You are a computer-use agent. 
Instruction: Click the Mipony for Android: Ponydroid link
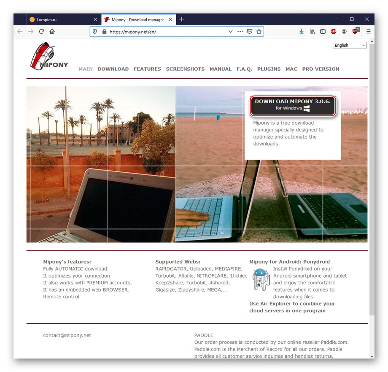[289, 262]
